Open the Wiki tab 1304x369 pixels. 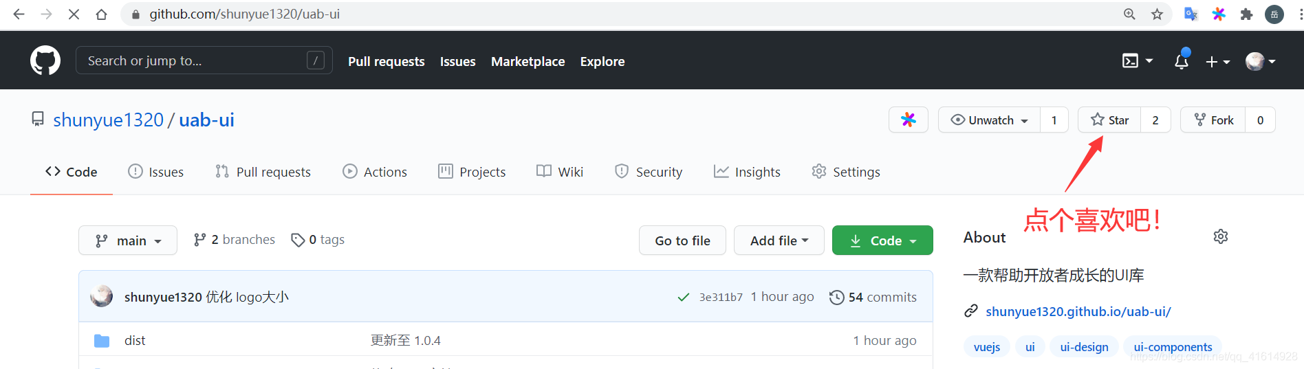(x=560, y=172)
